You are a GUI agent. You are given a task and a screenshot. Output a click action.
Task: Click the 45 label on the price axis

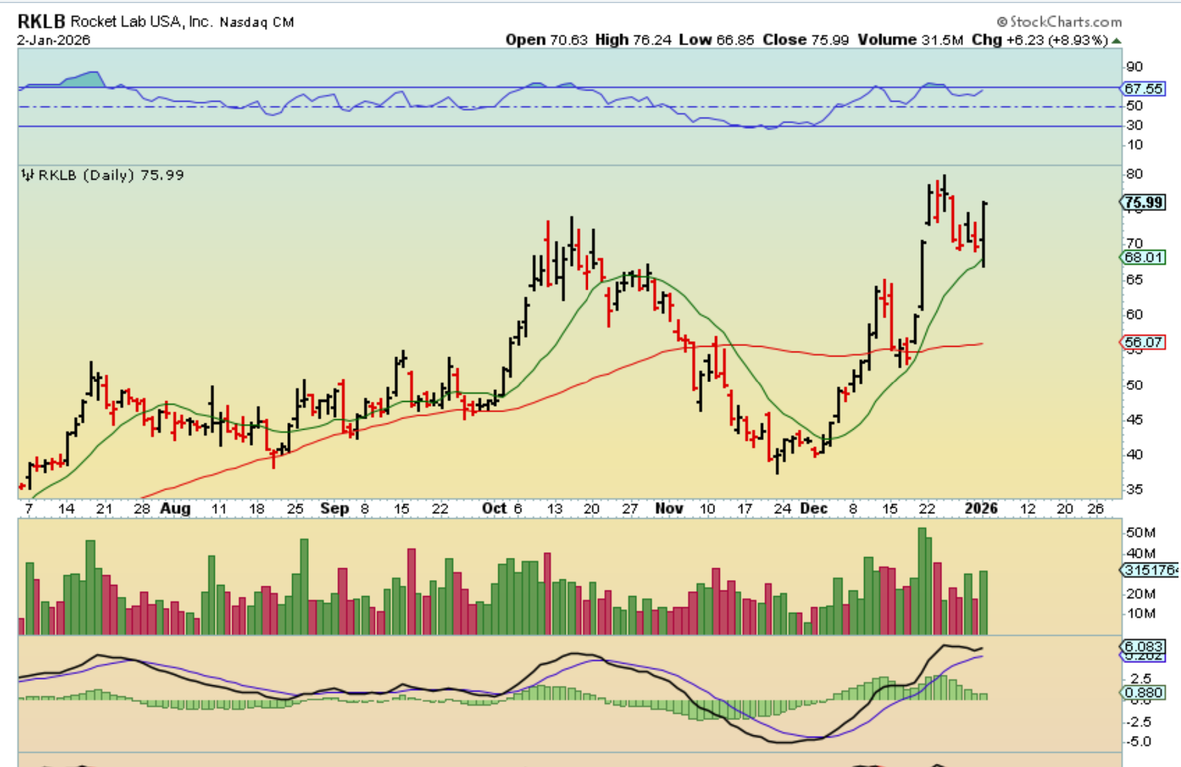1134,420
